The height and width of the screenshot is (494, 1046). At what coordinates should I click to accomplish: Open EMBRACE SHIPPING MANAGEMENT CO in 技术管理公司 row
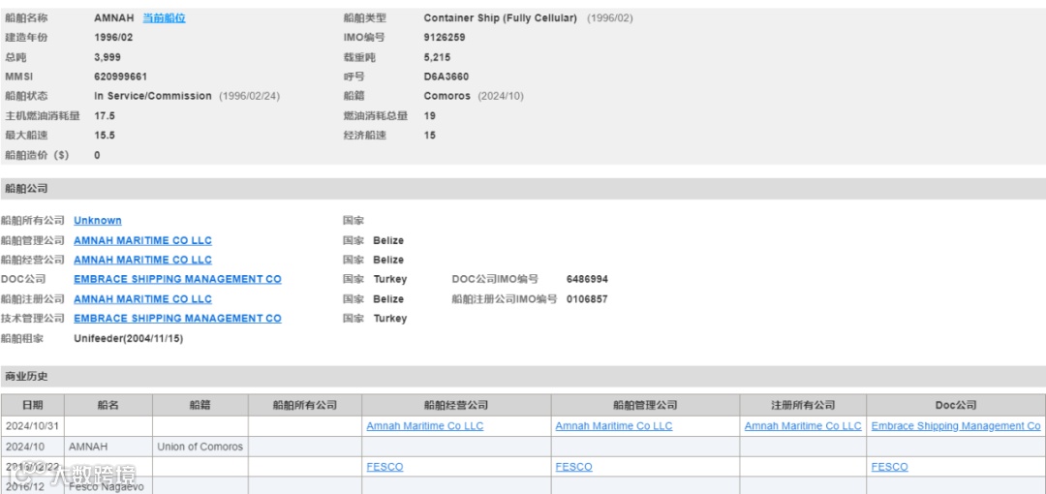(177, 319)
